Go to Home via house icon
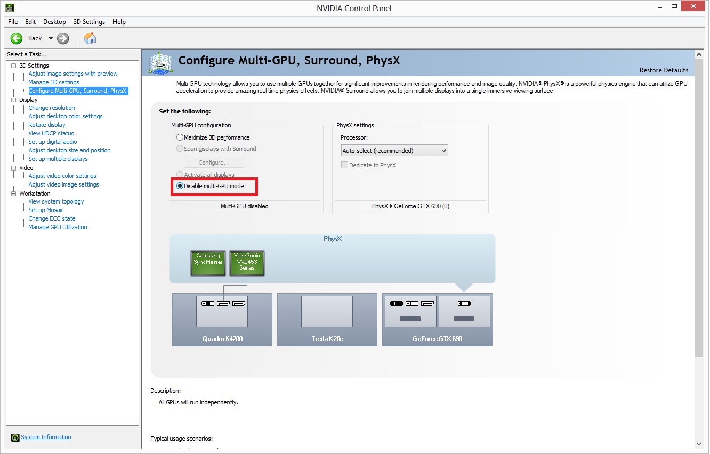 coord(90,38)
